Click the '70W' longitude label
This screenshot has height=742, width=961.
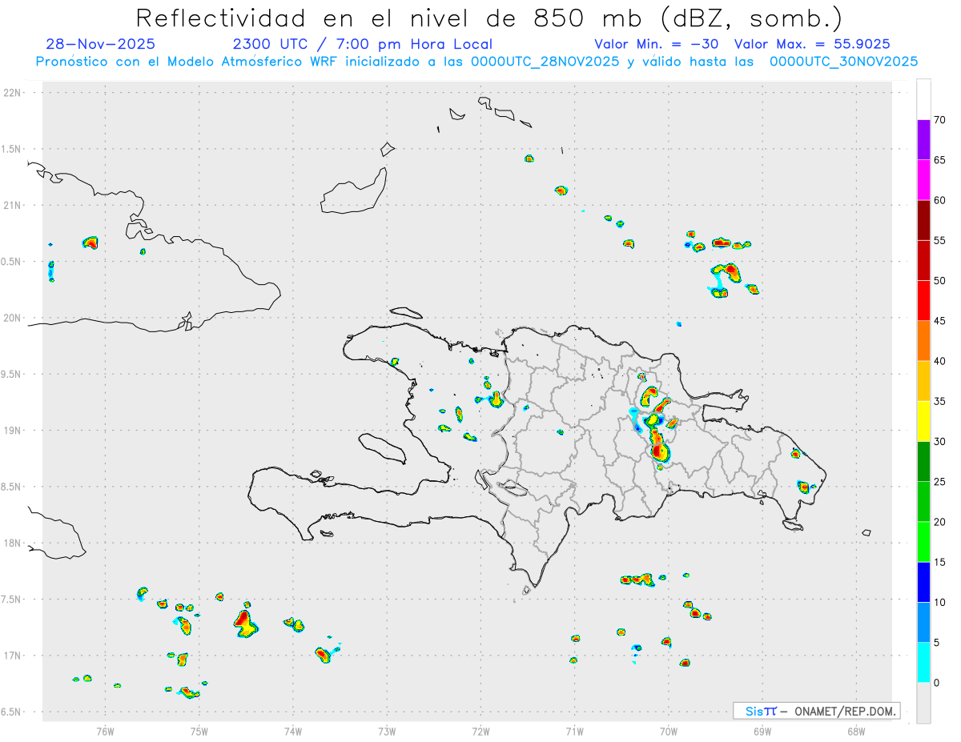point(668,731)
